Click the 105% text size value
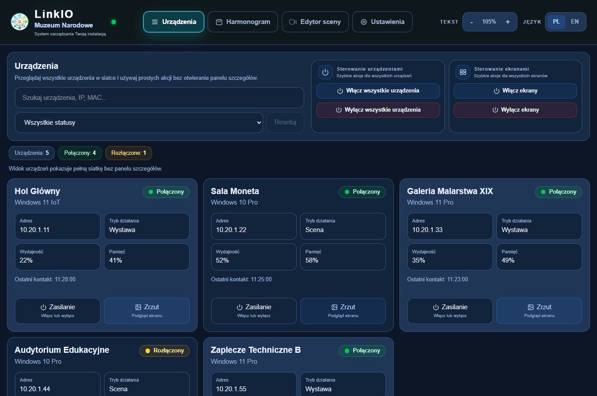Screen dimensions: 597x396 coord(489,22)
